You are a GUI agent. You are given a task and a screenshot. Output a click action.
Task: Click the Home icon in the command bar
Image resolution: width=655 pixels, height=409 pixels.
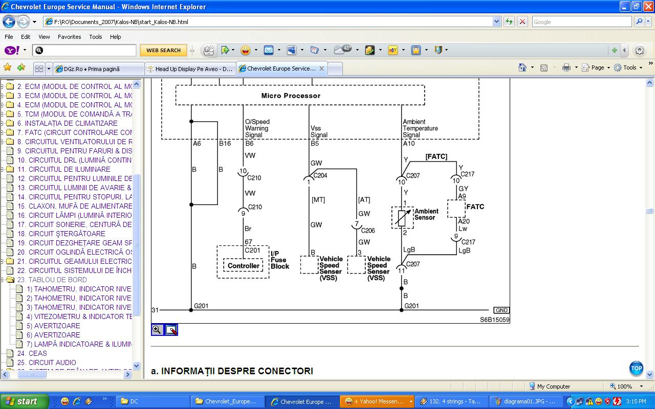tap(522, 67)
